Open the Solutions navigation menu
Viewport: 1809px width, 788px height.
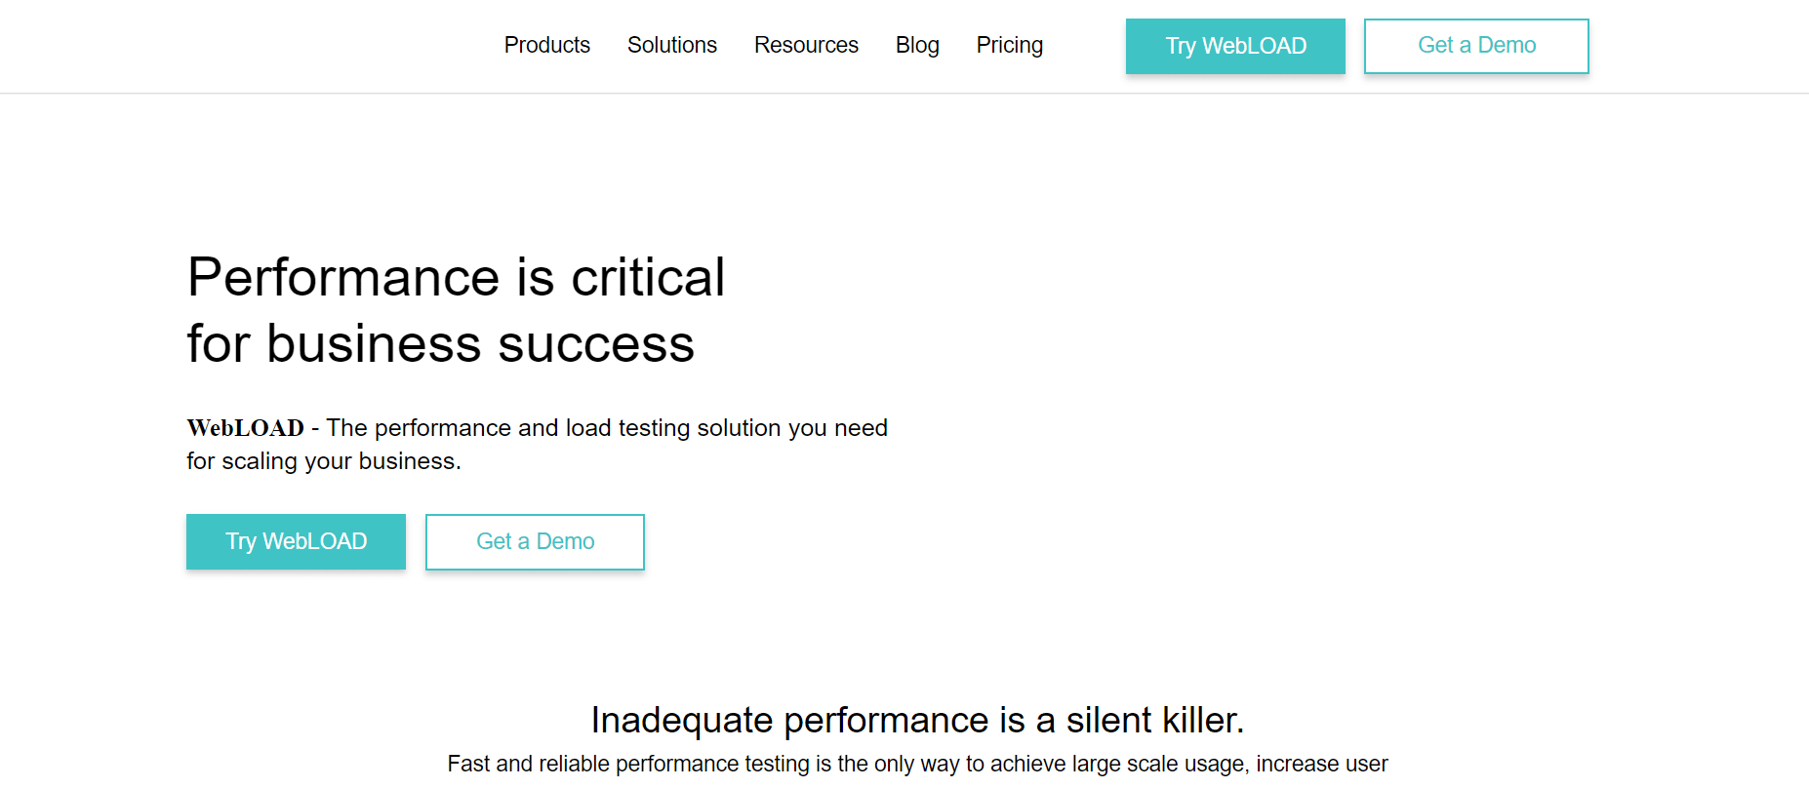671,45
